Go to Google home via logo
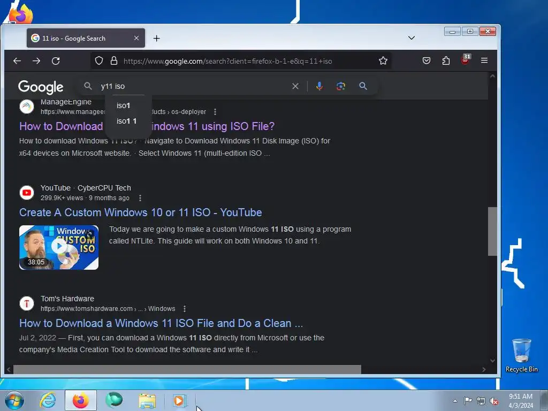 point(41,87)
